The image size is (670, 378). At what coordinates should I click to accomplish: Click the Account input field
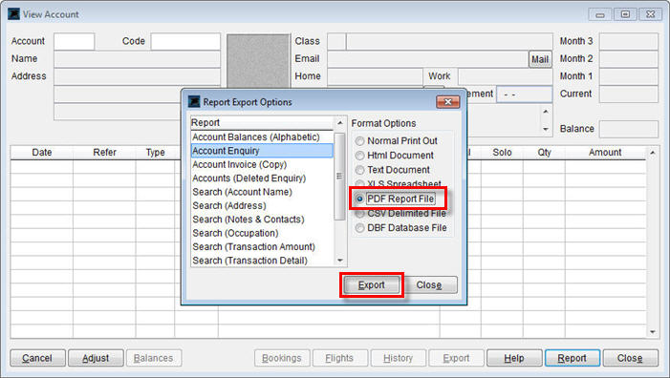74,41
